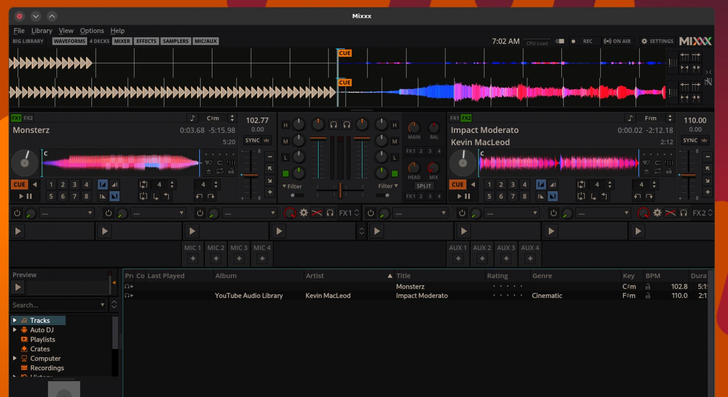Enable FX1 for deck 1

pos(16,118)
